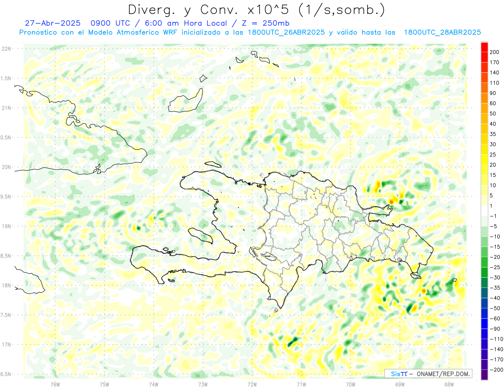
Task: Click the positive '35' colorbar label
Action: pyautogui.click(x=493, y=134)
